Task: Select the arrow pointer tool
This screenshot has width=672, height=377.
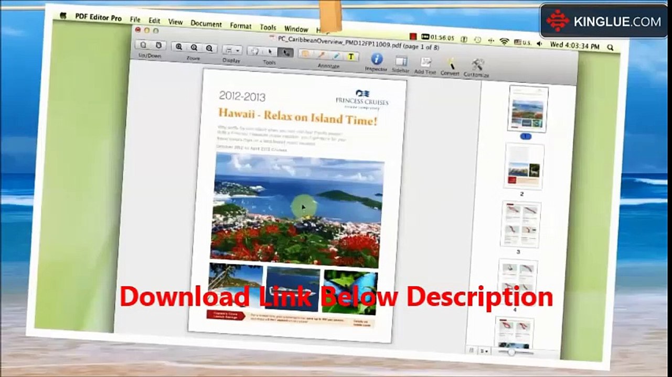Action: pos(270,52)
